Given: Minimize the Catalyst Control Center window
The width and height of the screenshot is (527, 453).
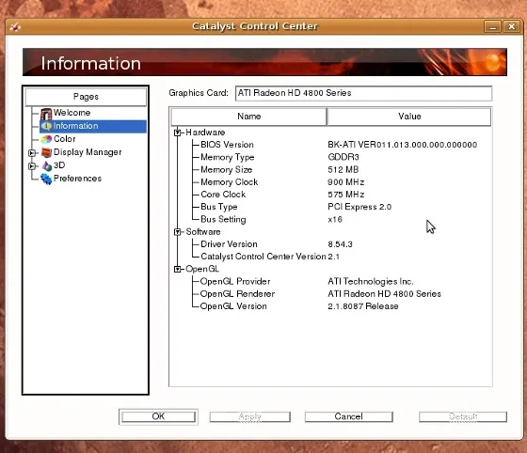Looking at the screenshot, I should click(492, 26).
